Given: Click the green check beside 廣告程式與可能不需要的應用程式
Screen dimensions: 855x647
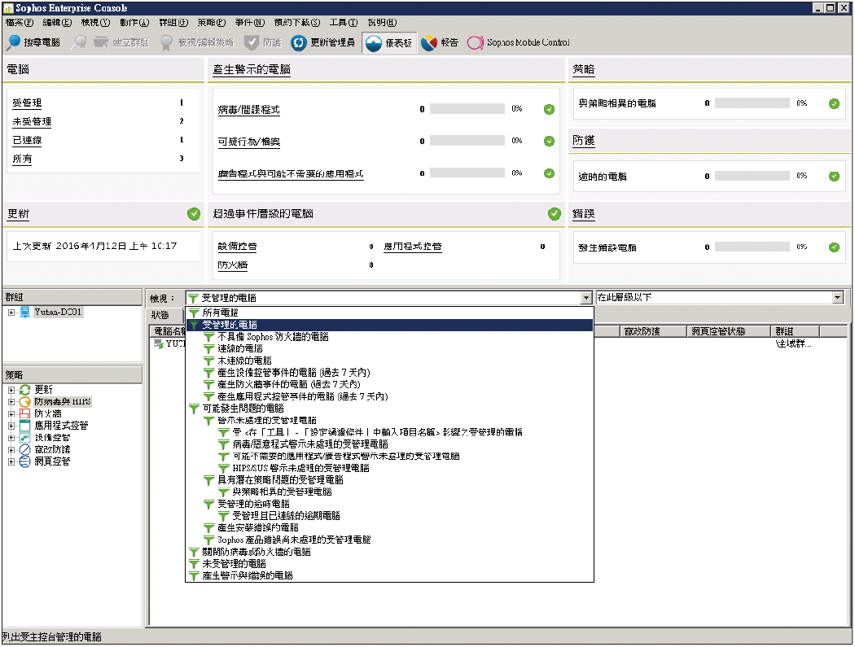Looking at the screenshot, I should coord(549,174).
